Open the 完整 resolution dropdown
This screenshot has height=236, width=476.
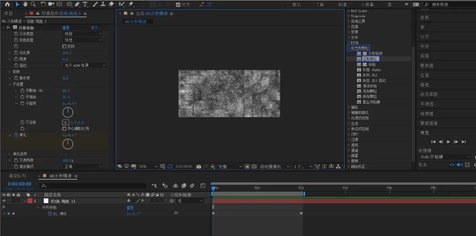(230, 166)
